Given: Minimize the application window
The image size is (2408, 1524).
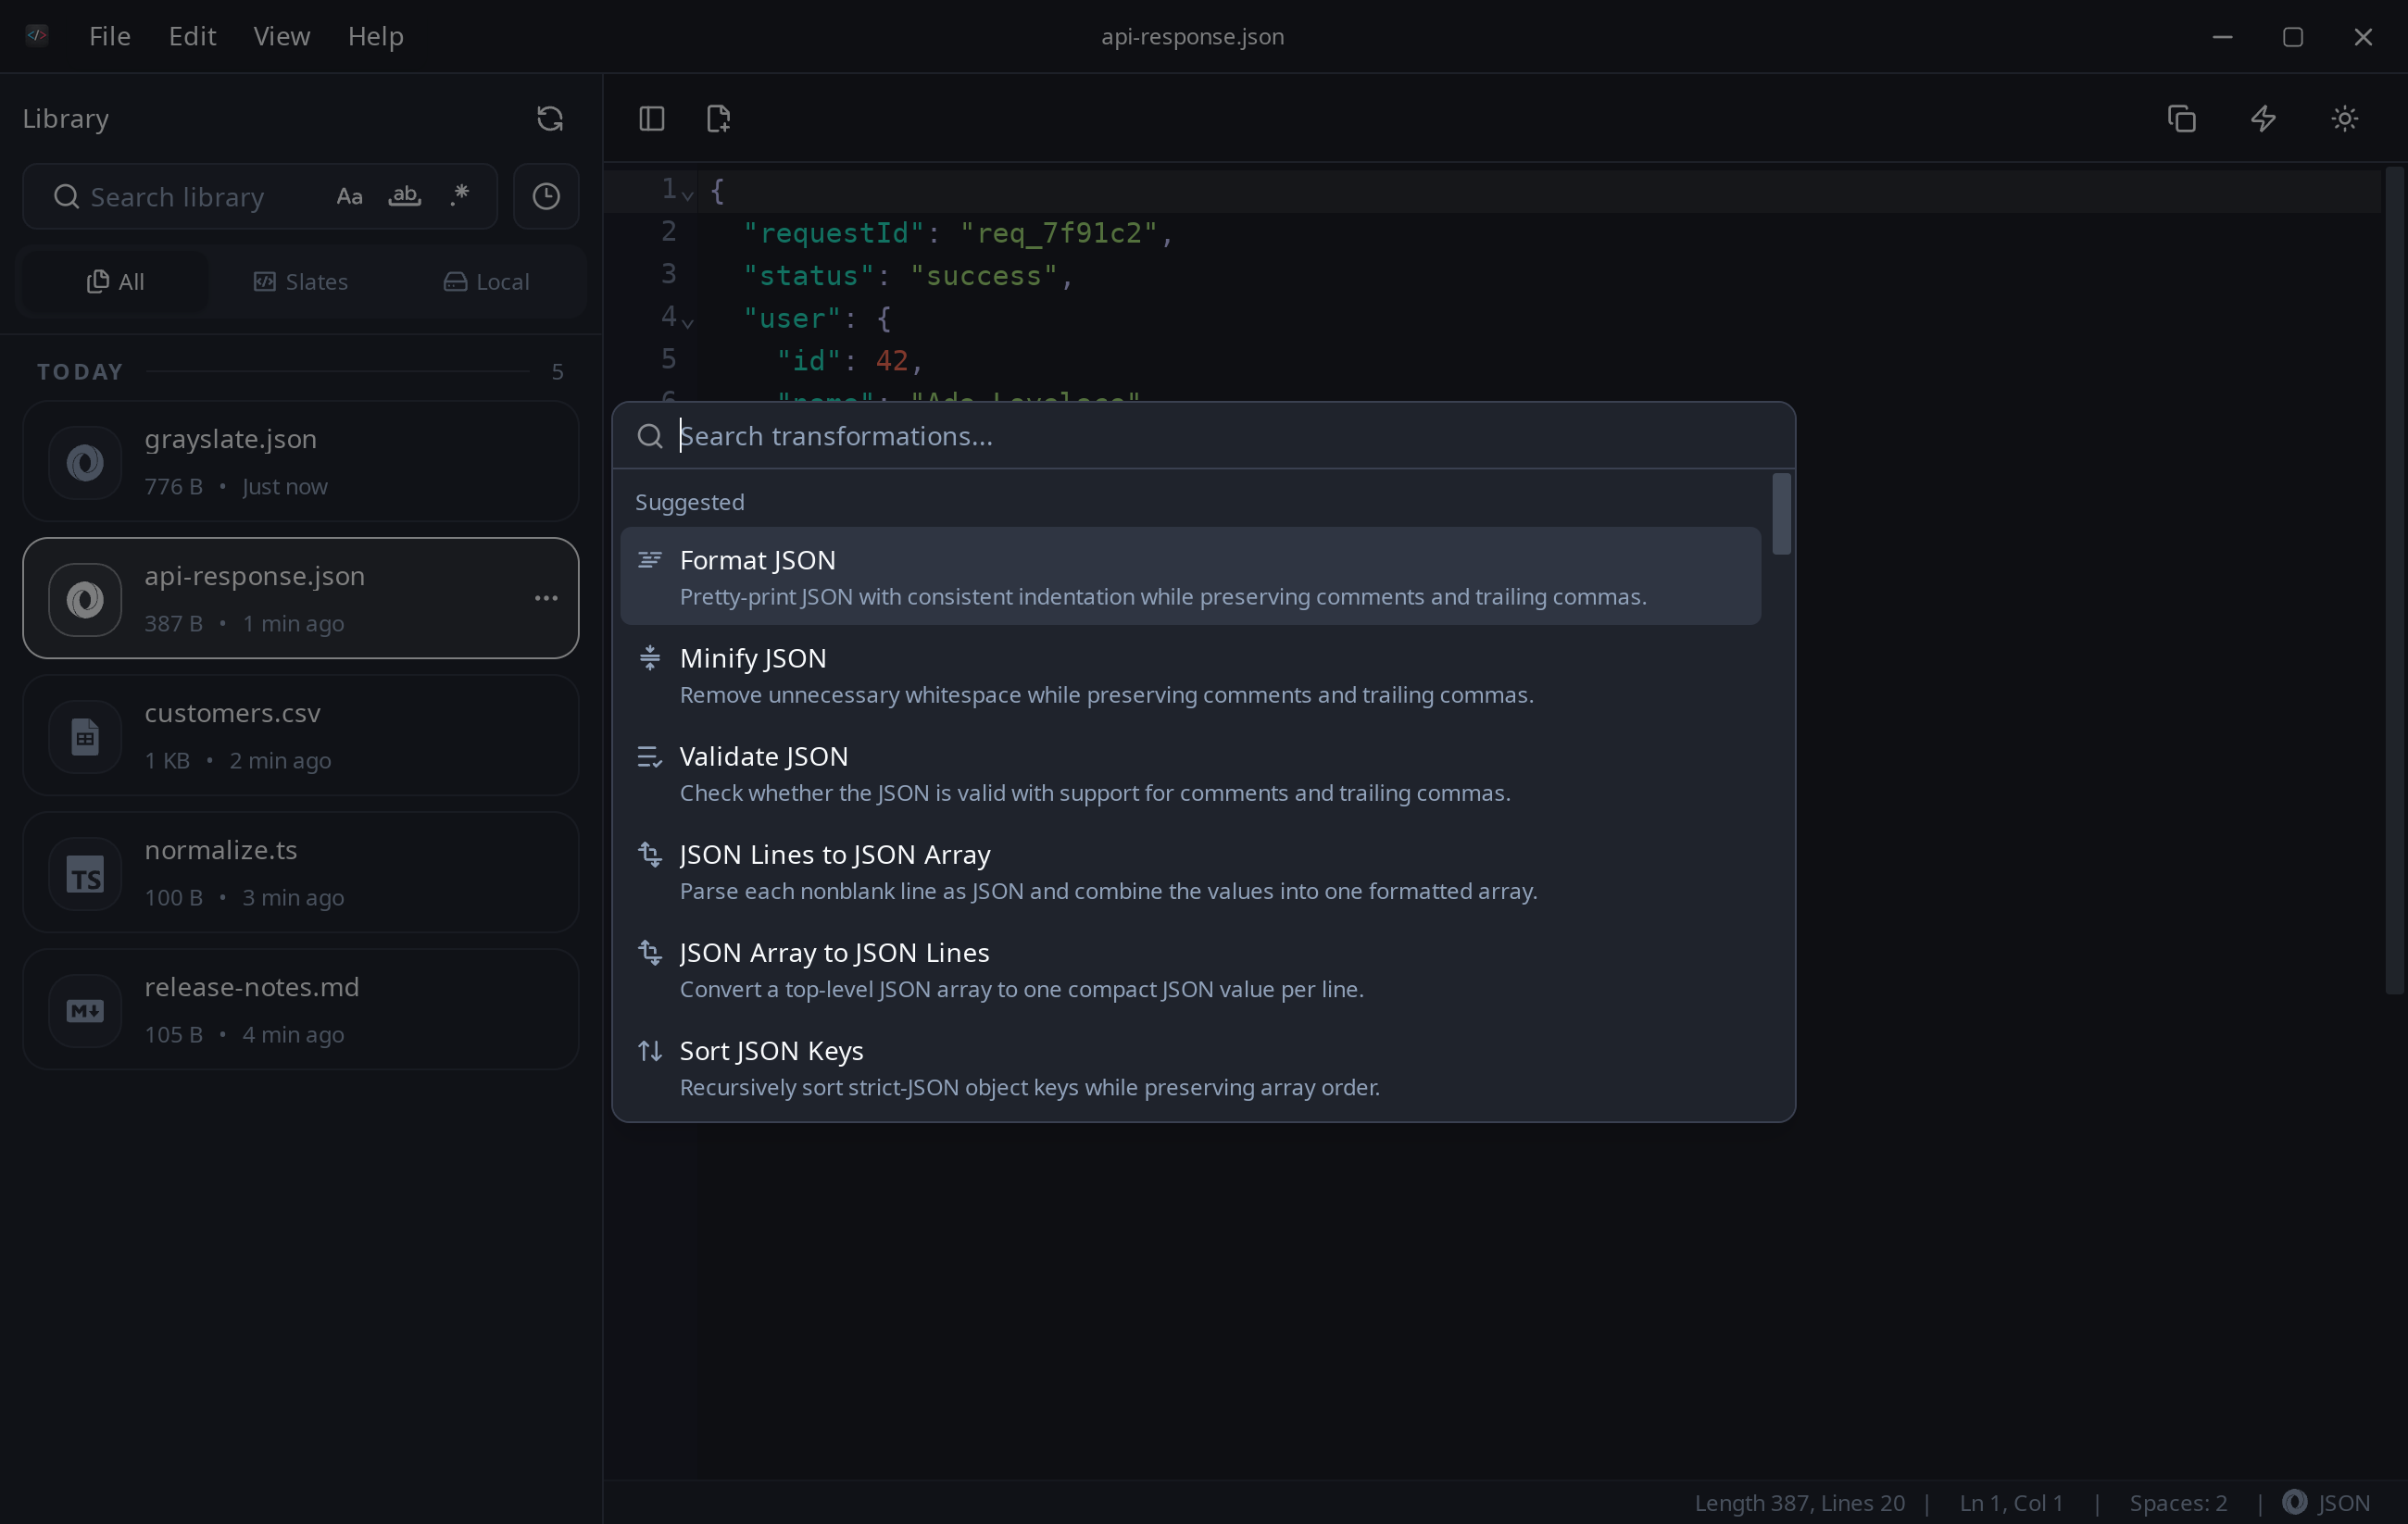Looking at the screenshot, I should tap(2222, 36).
